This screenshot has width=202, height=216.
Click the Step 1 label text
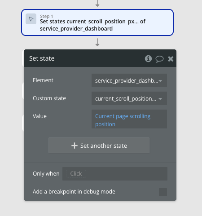[46, 16]
